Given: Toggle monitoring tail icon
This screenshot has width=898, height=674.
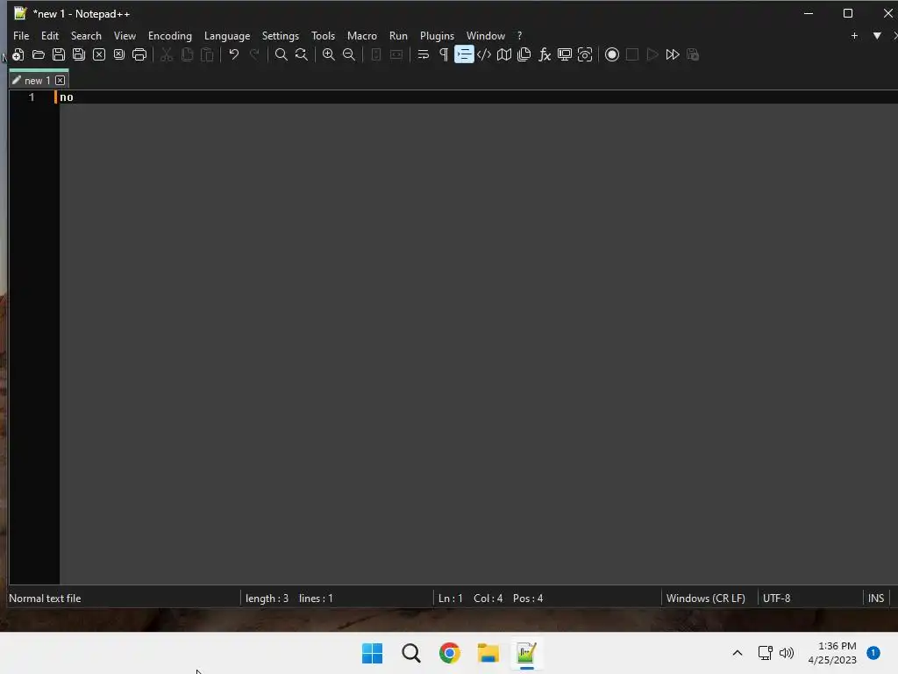Looking at the screenshot, I should click(585, 55).
